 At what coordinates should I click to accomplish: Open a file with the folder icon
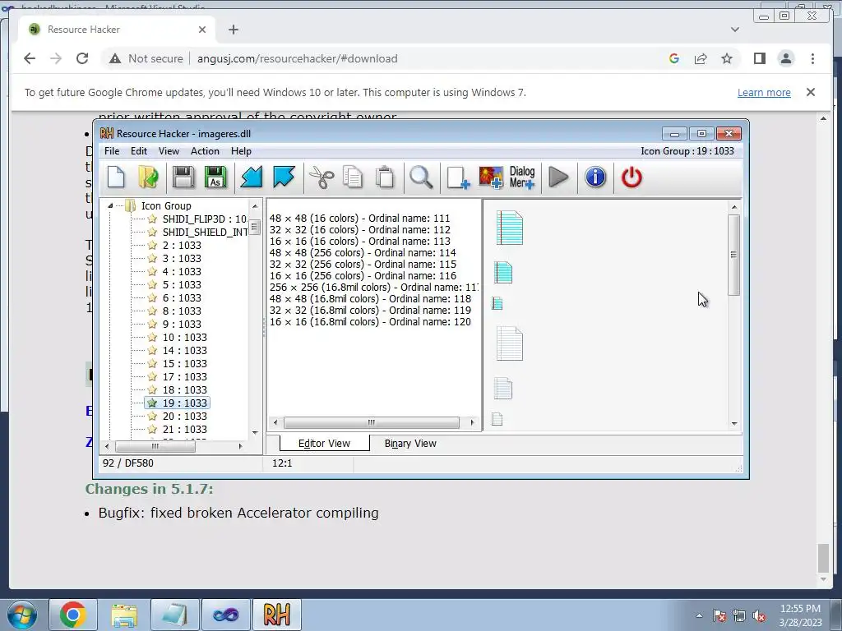click(148, 177)
